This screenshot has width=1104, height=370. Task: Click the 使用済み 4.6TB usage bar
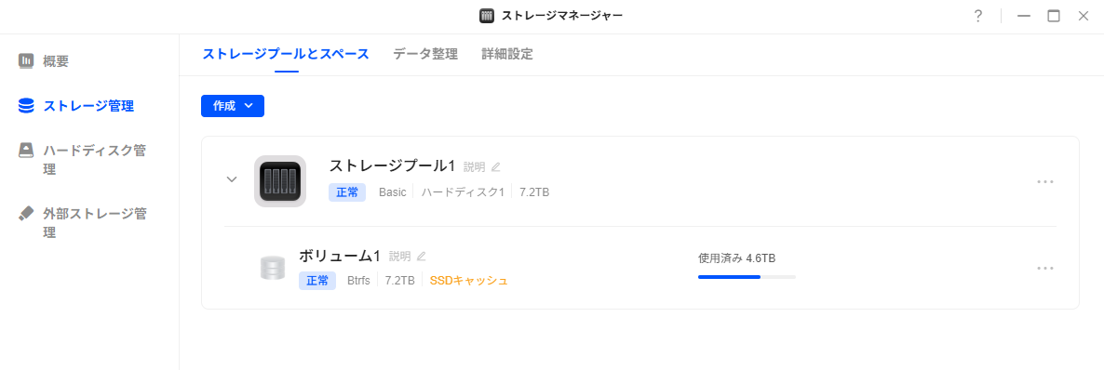tap(747, 277)
